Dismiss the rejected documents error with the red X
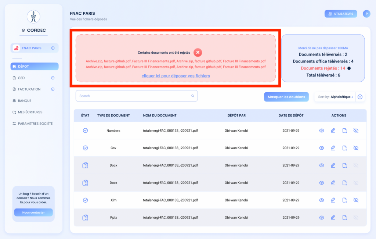376x239 pixels. (x=198, y=52)
